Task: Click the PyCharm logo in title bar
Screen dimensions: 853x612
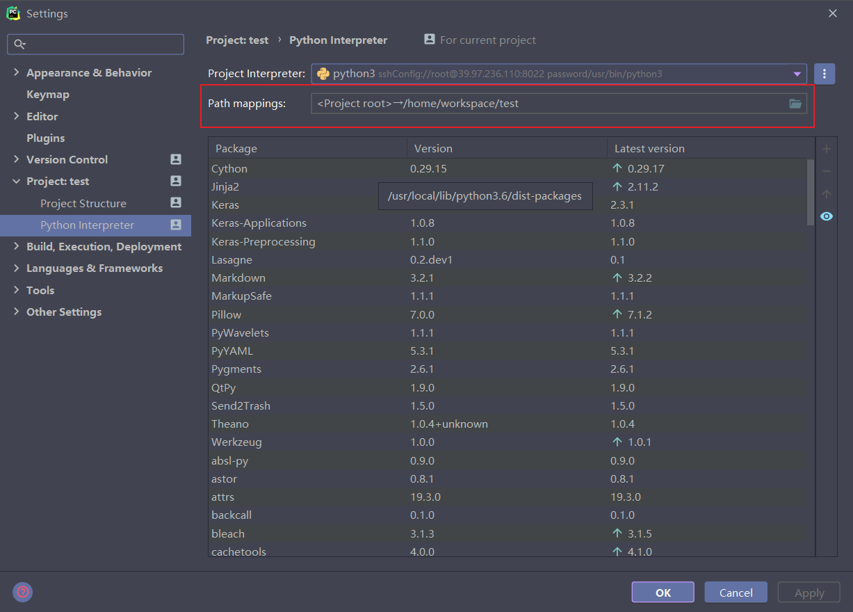Action: pos(13,13)
